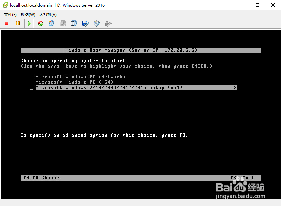Click the ENTER=Choose status text
The image size is (281, 206).
41,178
